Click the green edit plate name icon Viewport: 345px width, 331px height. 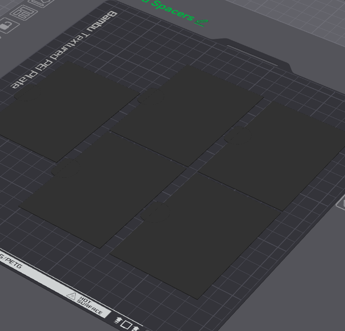(x=202, y=22)
